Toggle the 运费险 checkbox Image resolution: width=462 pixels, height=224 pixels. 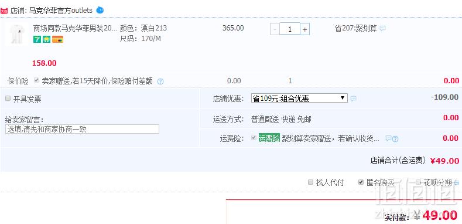254,138
